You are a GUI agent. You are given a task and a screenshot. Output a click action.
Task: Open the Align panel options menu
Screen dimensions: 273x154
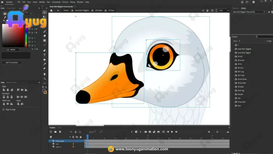click(39, 82)
